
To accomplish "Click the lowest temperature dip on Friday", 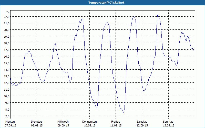I will pyautogui.click(x=123, y=113).
